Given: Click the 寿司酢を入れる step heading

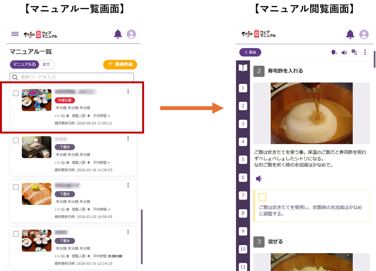Looking at the screenshot, I should [285, 71].
